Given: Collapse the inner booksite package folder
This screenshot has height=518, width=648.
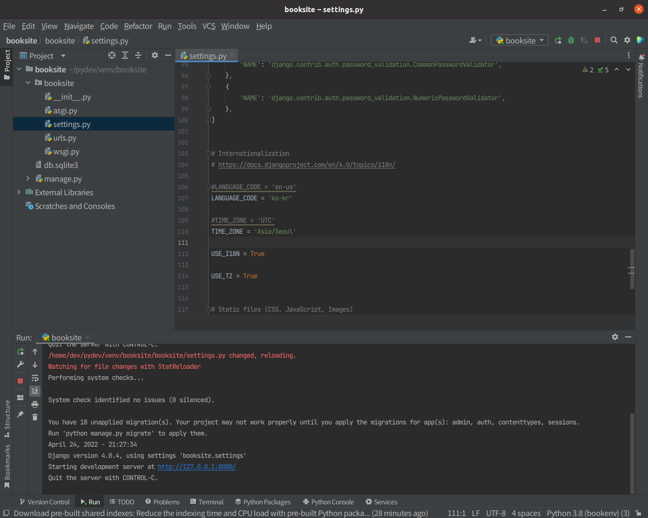Looking at the screenshot, I should click(28, 83).
